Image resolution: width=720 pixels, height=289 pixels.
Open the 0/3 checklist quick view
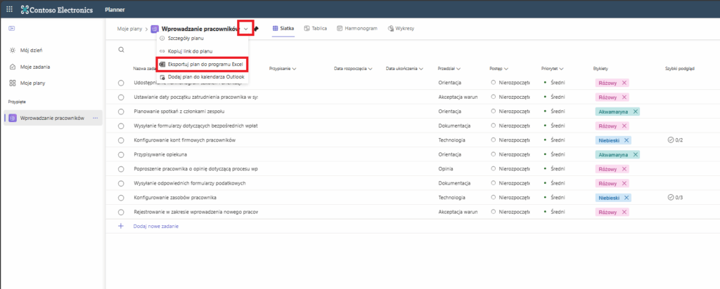click(x=675, y=198)
